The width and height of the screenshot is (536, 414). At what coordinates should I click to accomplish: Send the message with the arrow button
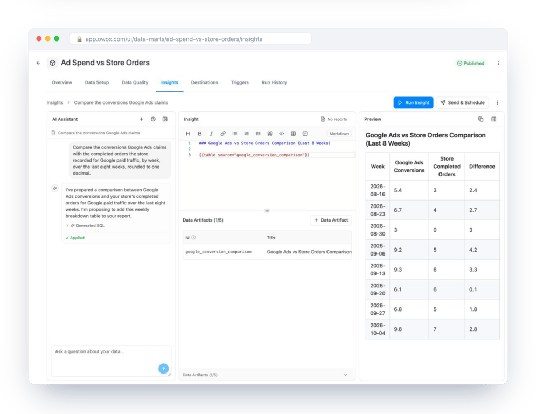163,369
